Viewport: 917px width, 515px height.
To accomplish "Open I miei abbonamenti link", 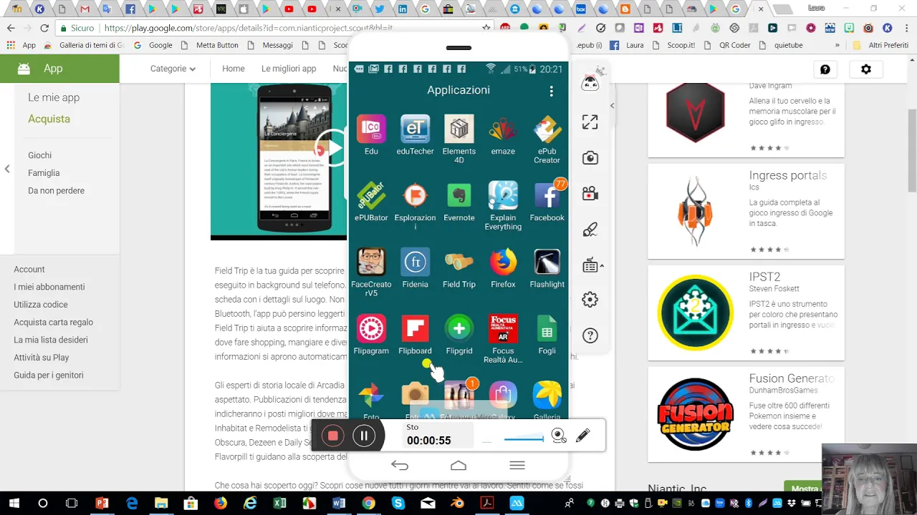I will (49, 287).
